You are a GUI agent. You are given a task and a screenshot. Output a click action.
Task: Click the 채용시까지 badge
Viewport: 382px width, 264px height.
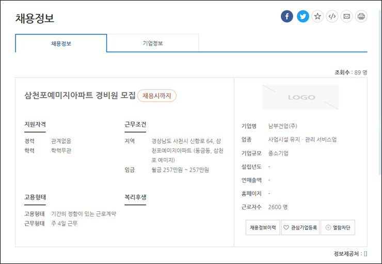156,96
